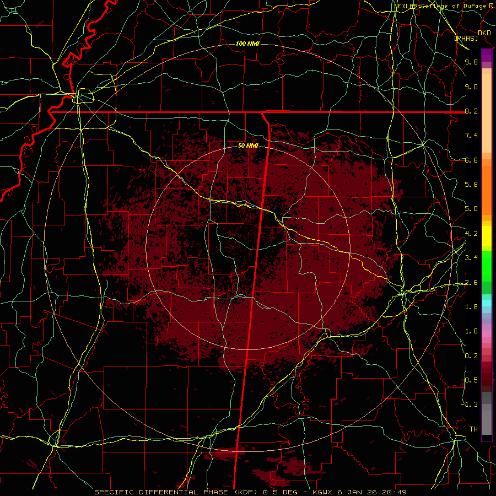
Task: Click the 0.2 legend value
Action: click(471, 356)
